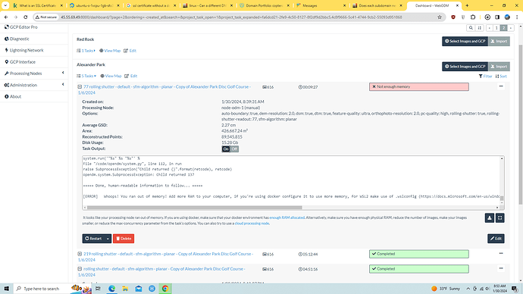
Task: Collapse the 77 rolling shutter task
Action: tap(80, 86)
